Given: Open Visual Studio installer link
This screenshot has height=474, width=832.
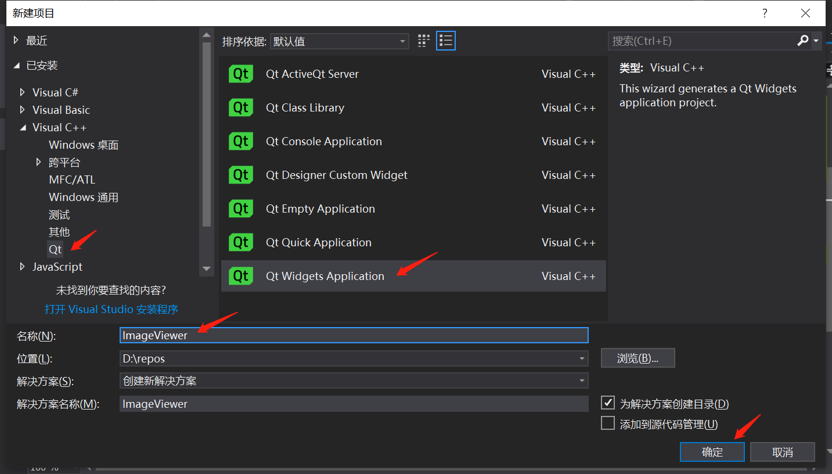Looking at the screenshot, I should [x=111, y=309].
